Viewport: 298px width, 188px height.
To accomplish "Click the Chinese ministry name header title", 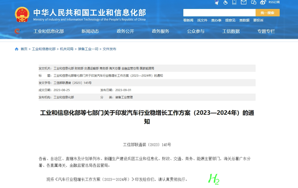I will 90,13.
